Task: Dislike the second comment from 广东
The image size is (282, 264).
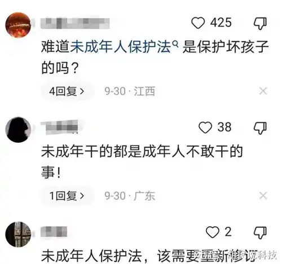Action: coord(260,128)
